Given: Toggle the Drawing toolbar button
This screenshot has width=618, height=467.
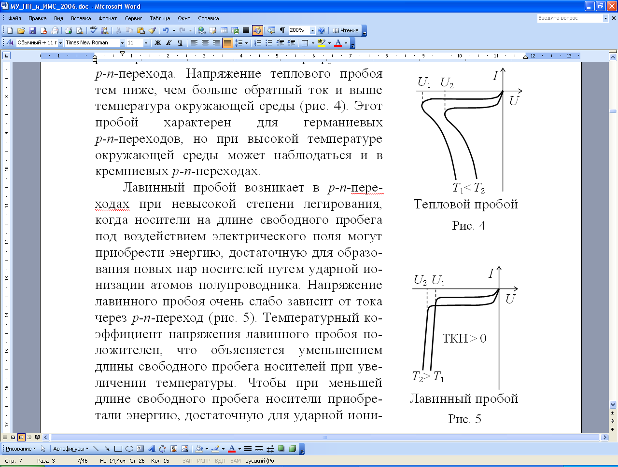Looking at the screenshot, I should point(257,30).
